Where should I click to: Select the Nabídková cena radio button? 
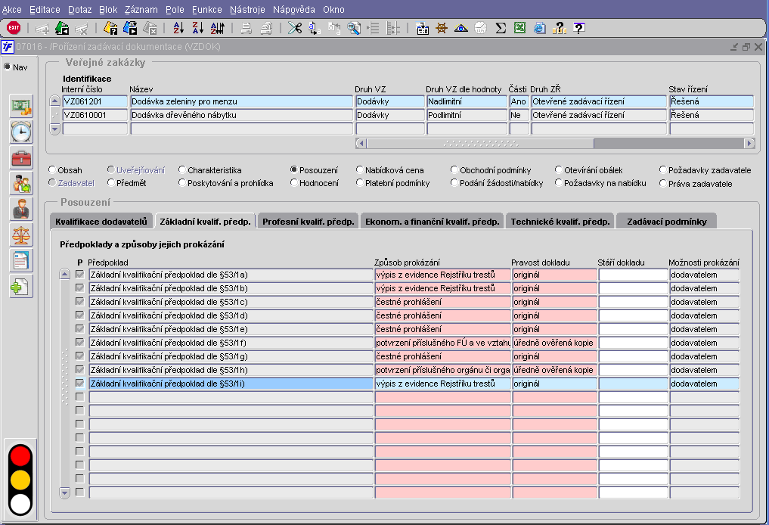[x=359, y=170]
